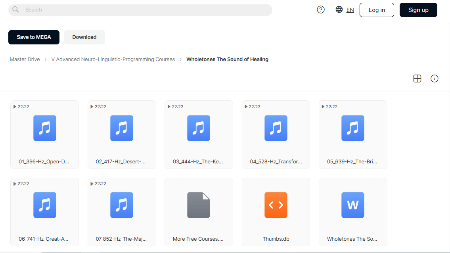Select file name 07_852-Hz_The-Maj...
The height and width of the screenshot is (253, 450).
tap(121, 239)
